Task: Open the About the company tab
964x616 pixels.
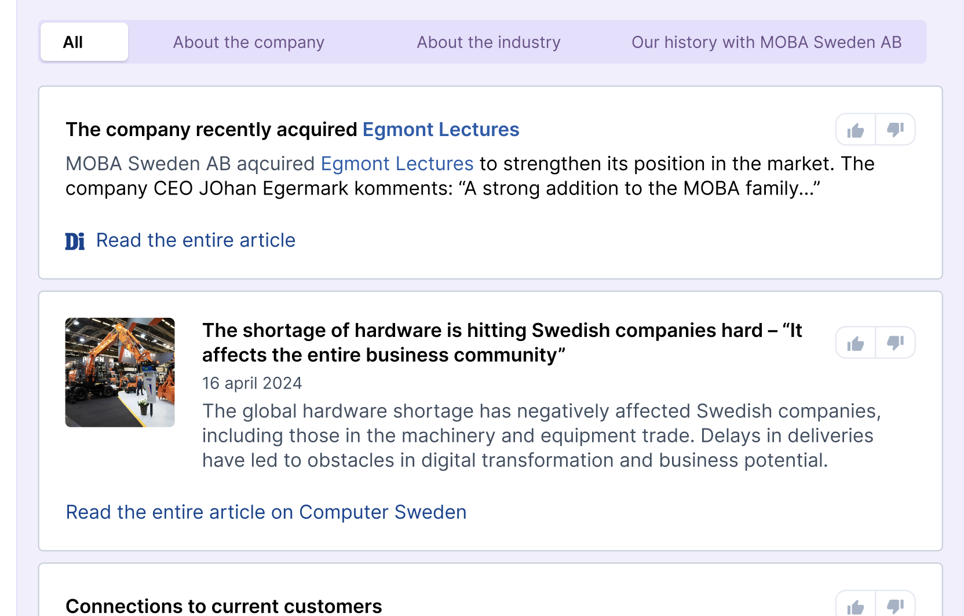Action: 249,42
